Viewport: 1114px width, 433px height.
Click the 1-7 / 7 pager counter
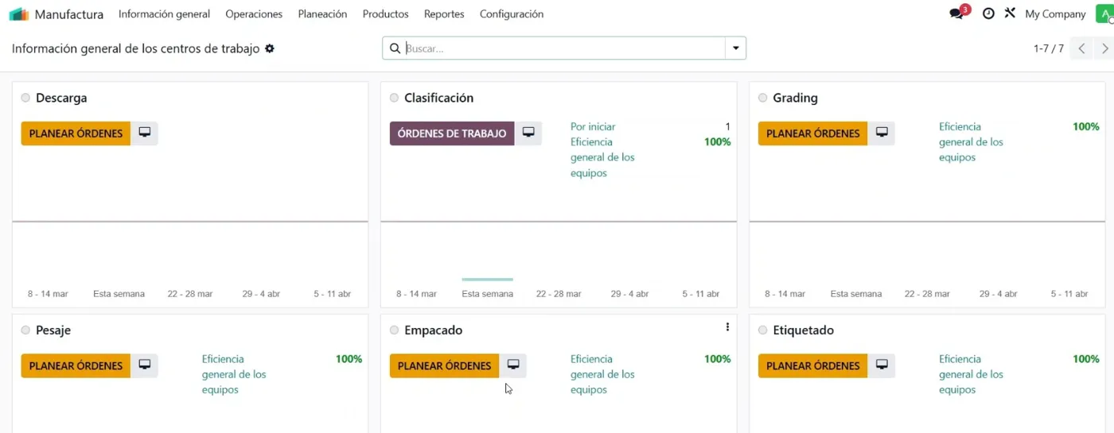point(1048,48)
